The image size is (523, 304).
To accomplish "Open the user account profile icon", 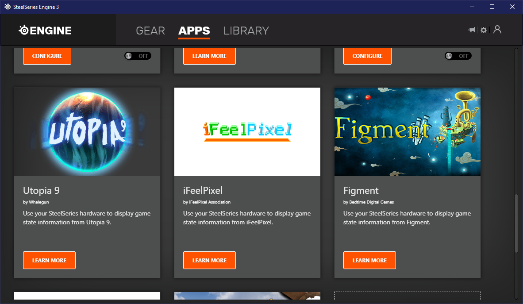I will click(497, 29).
